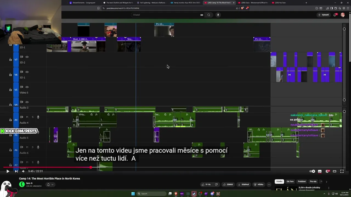
Task: Select the Všetko filter chip
Action: (x=279, y=181)
